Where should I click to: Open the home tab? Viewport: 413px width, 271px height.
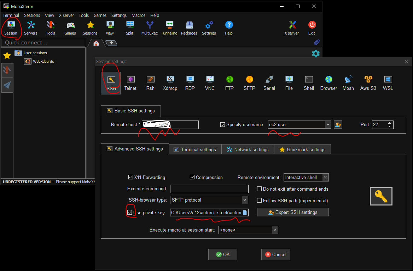tap(96, 43)
